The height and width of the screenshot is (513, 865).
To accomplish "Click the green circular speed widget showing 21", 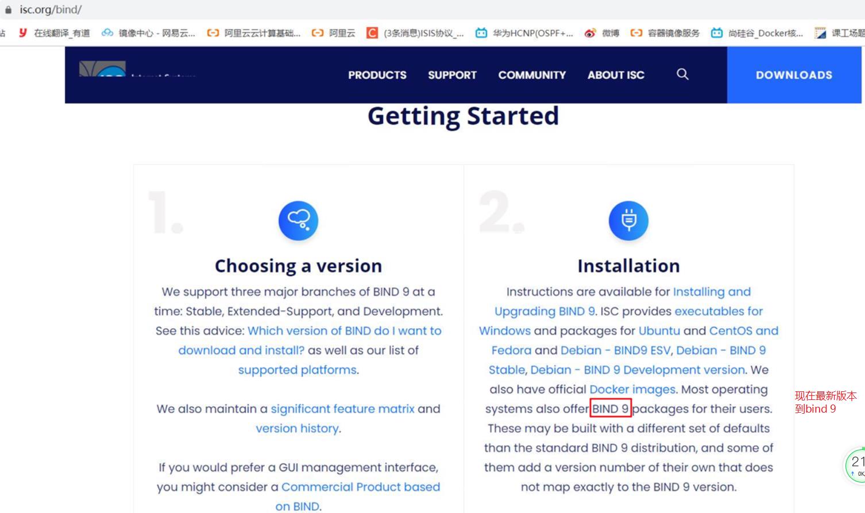I will [x=855, y=465].
